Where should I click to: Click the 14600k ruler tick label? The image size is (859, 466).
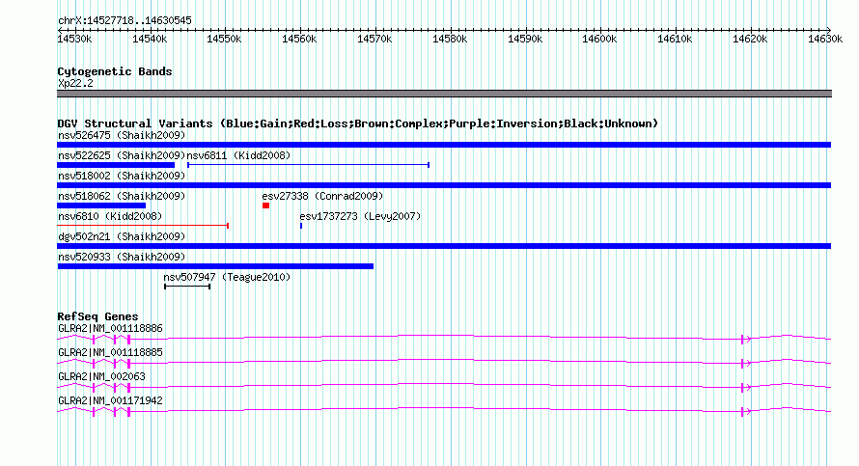pos(599,39)
